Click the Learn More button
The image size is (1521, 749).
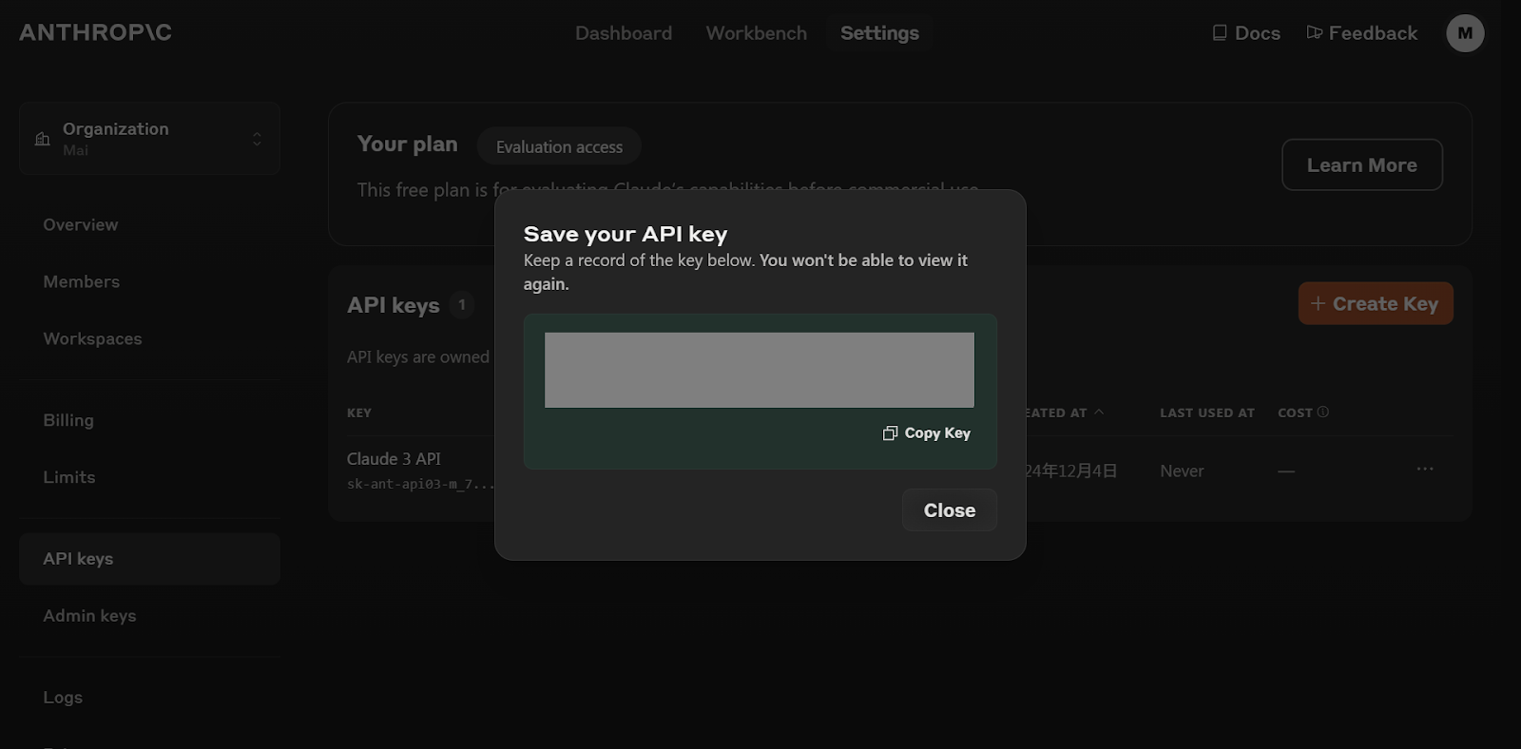(x=1361, y=165)
